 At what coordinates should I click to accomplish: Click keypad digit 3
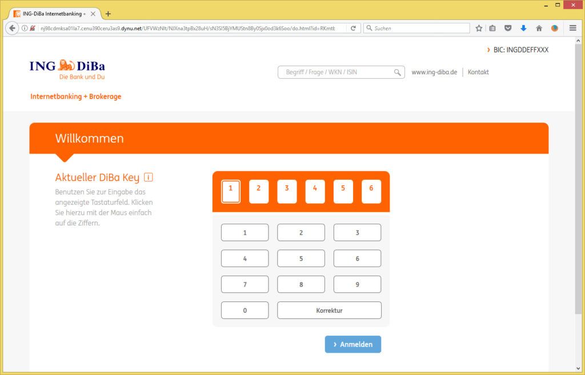coord(358,233)
